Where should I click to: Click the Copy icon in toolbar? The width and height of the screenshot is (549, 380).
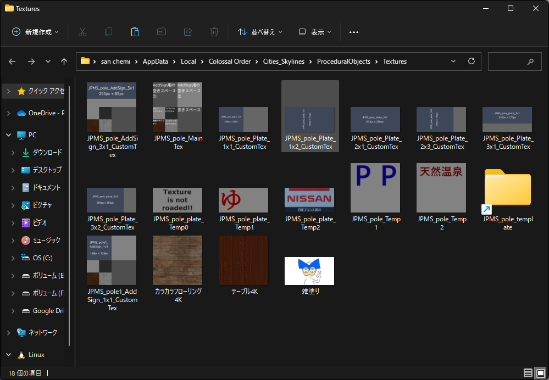tap(109, 32)
